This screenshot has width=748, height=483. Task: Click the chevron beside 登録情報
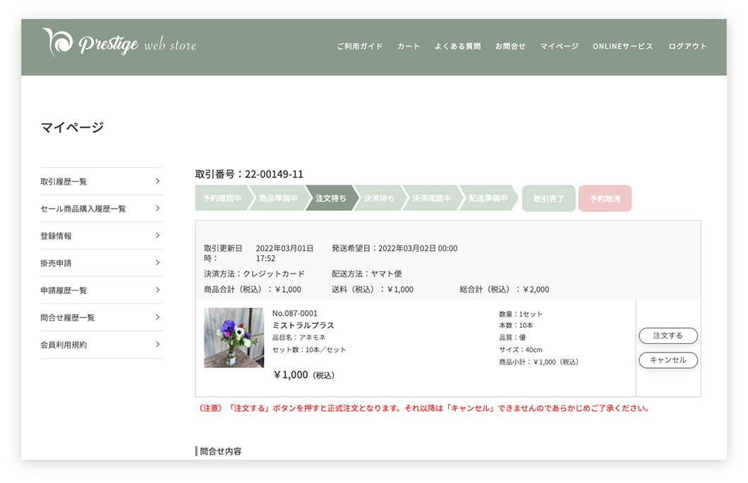(157, 236)
